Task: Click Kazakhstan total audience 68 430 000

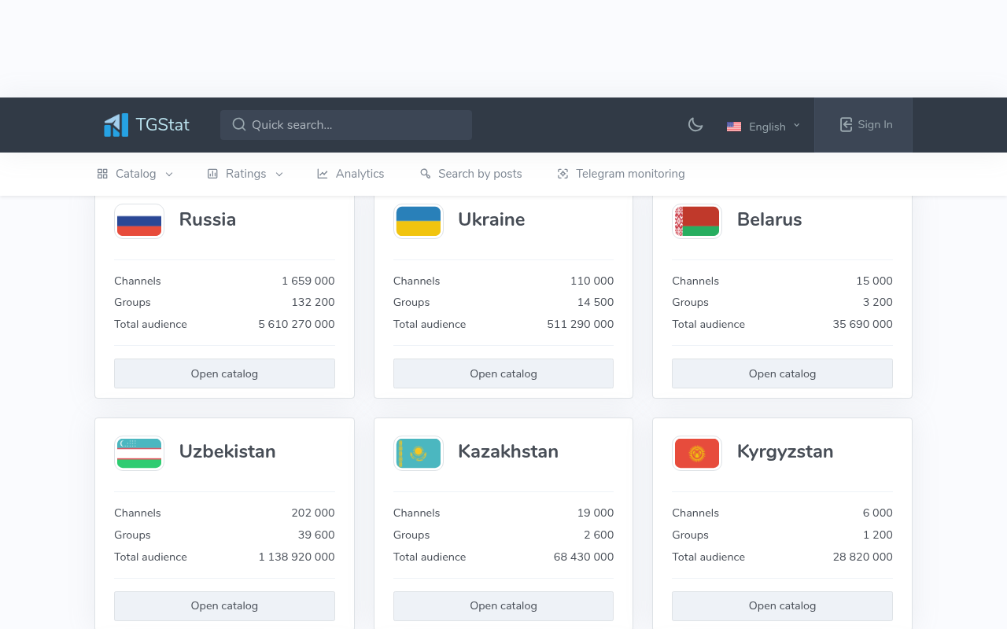Action: (584, 557)
